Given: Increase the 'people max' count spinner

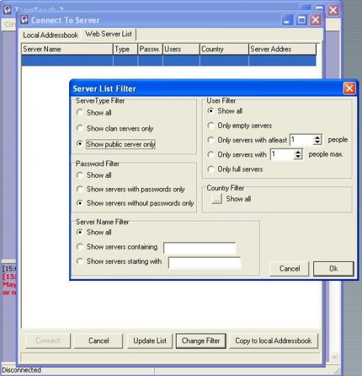Looking at the screenshot, I should point(298,152).
